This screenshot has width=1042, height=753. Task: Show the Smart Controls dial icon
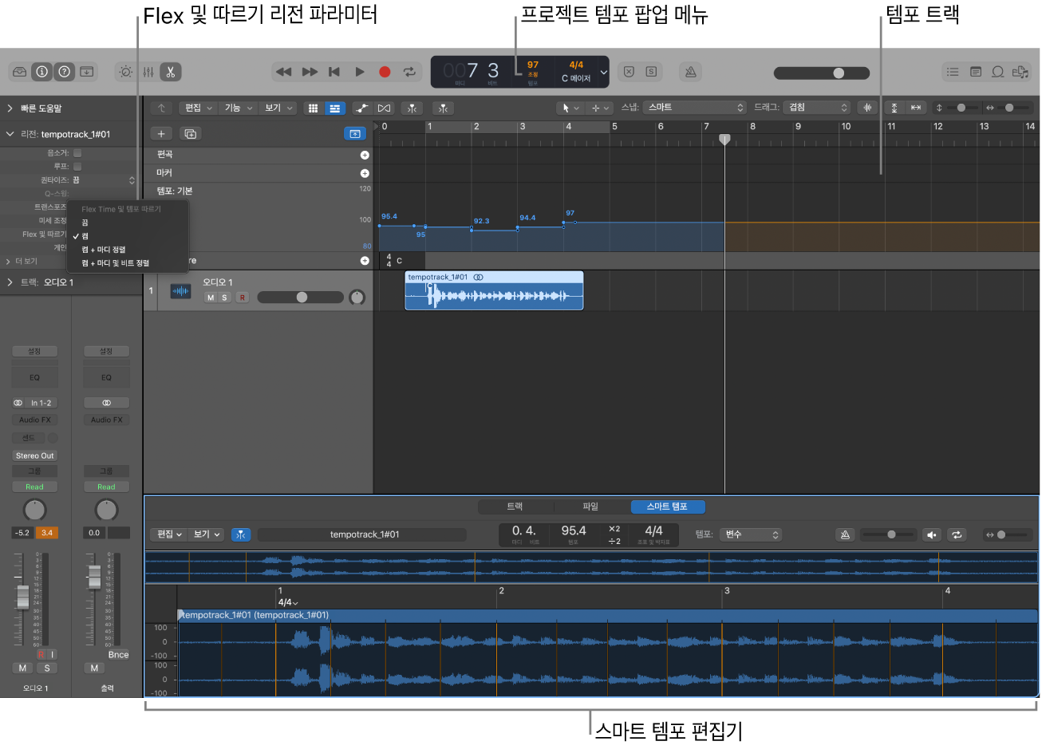tap(125, 72)
